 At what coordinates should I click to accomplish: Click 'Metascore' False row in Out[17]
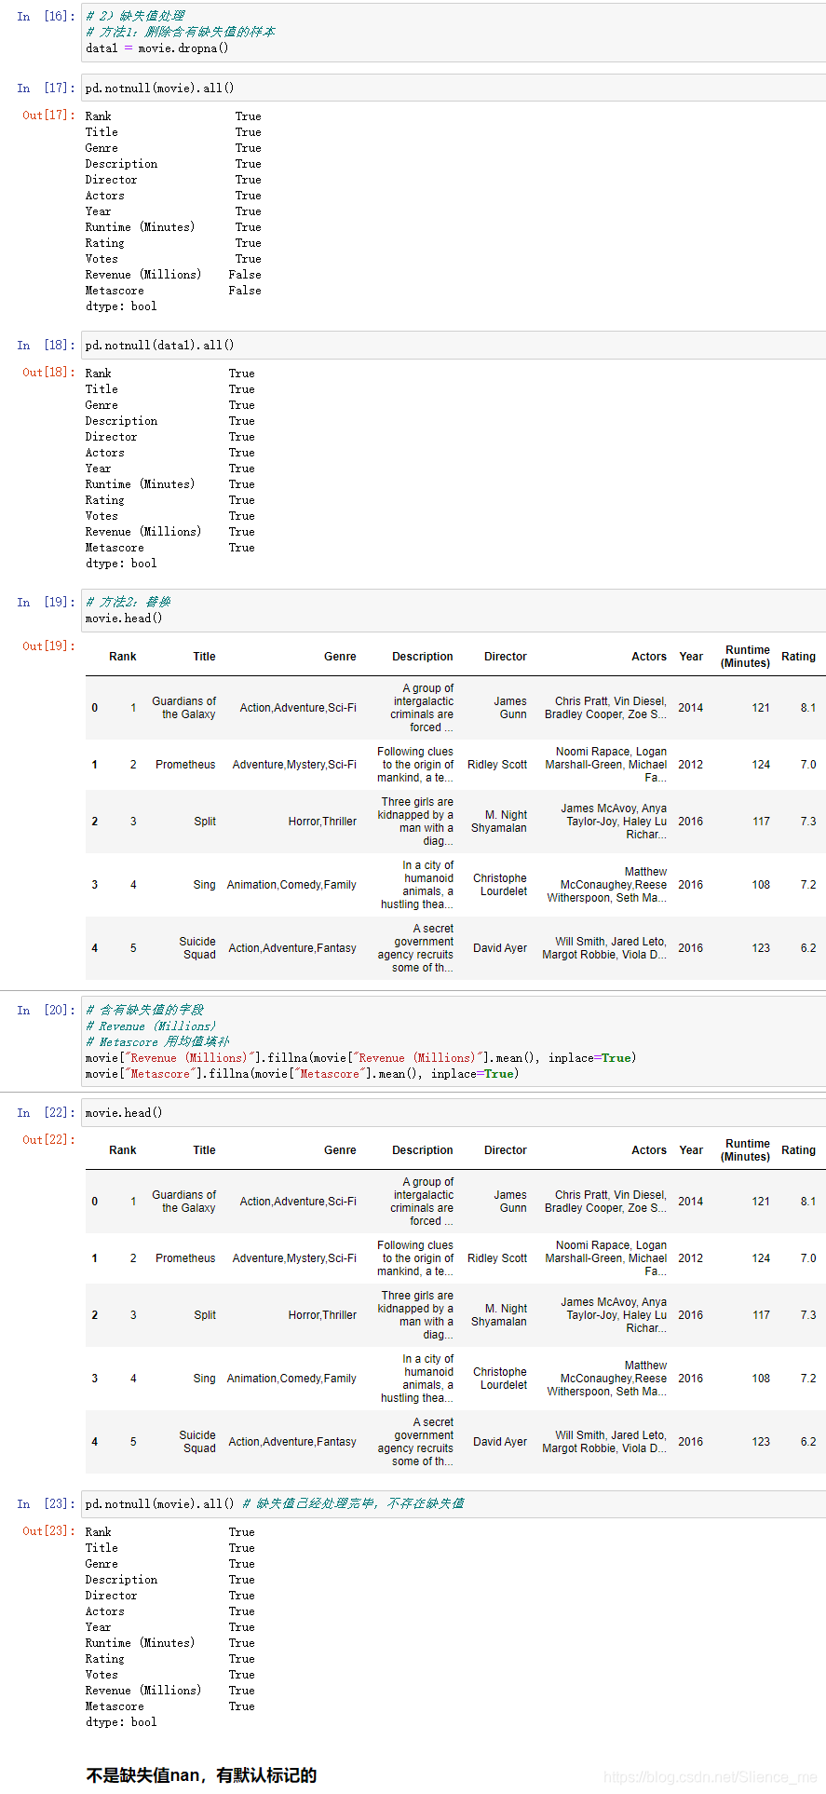click(x=173, y=291)
